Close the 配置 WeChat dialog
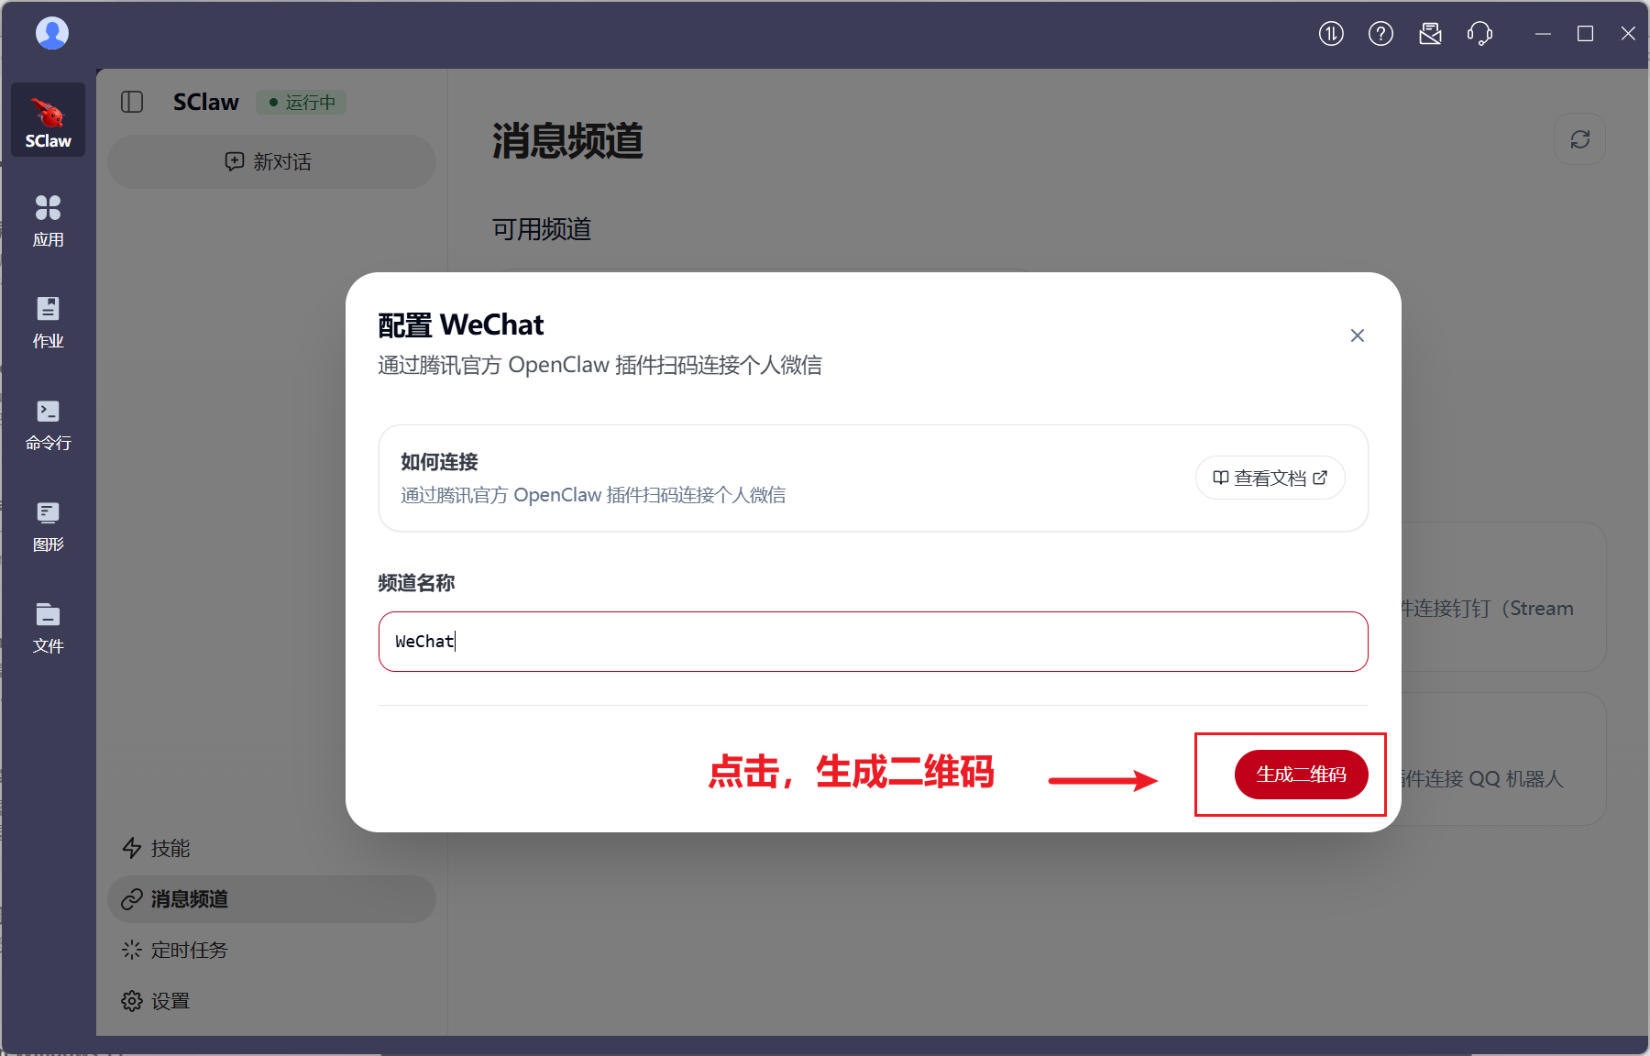Viewport: 1650px width, 1056px height. tap(1358, 335)
